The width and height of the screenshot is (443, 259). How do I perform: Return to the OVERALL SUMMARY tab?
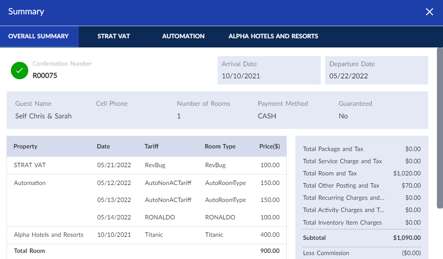click(39, 37)
